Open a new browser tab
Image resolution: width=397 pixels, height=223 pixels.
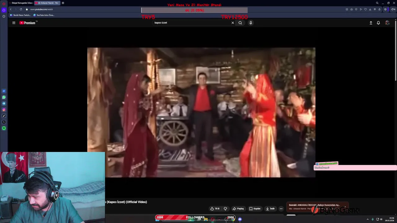[63, 3]
